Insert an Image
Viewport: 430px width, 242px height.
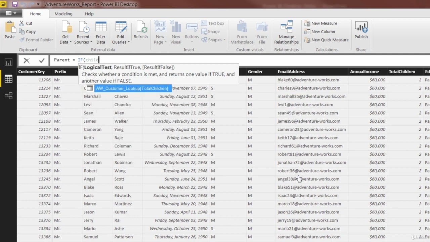(x=210, y=32)
